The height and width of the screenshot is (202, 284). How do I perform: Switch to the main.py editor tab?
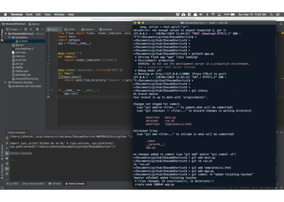[88, 29]
